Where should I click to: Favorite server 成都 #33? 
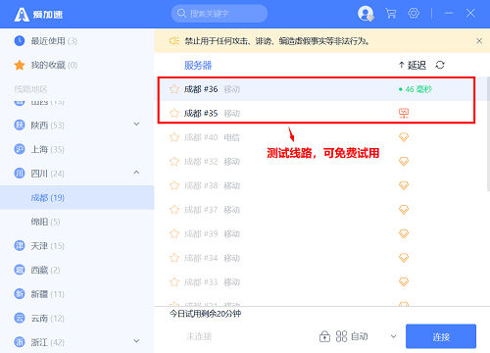tap(174, 282)
